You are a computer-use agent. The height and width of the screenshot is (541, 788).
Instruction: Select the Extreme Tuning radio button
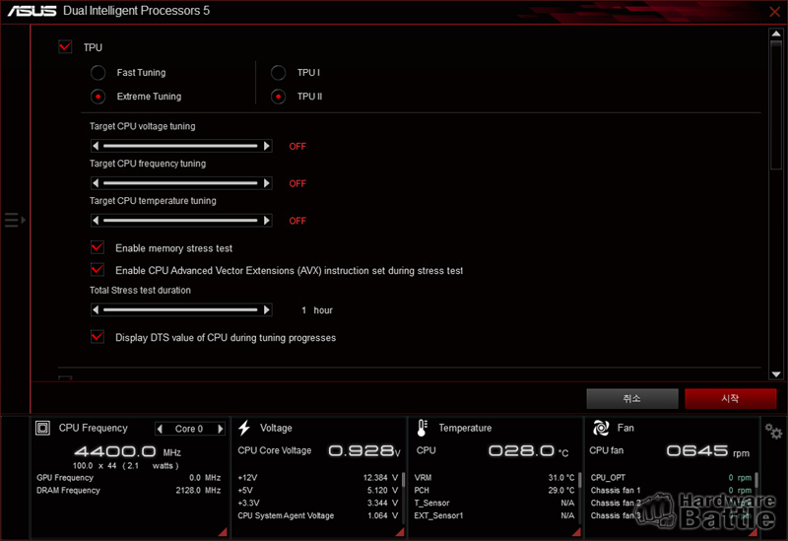98,96
